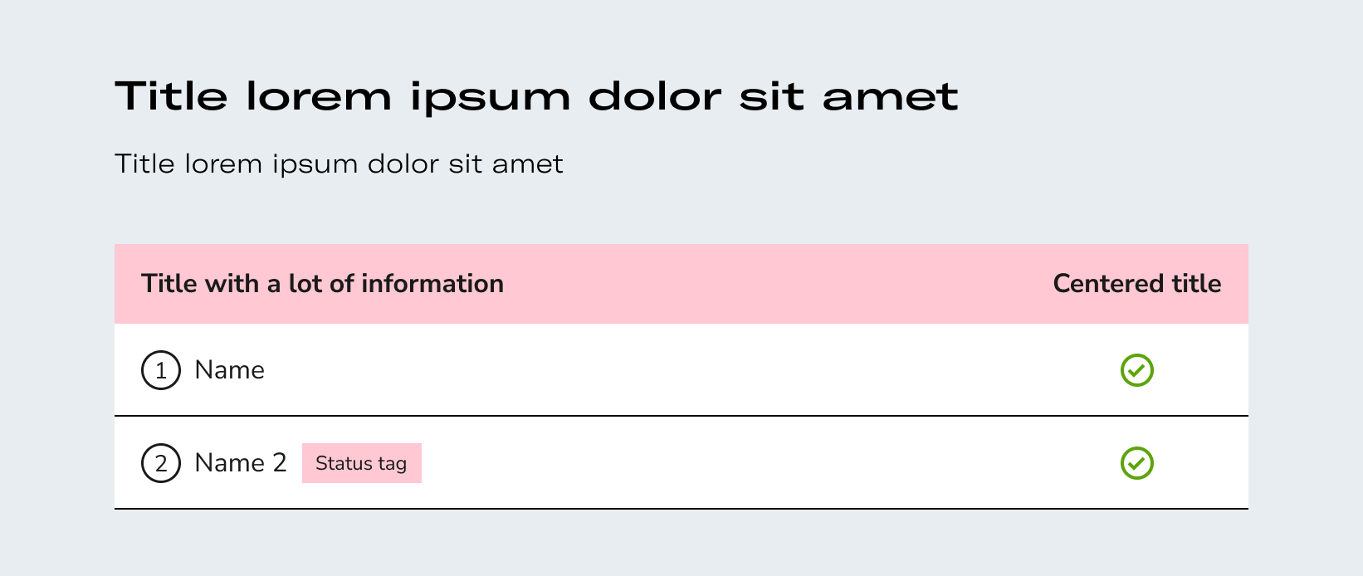Click the circled number 2 icon
Screen dimensions: 1363x576
(161, 463)
